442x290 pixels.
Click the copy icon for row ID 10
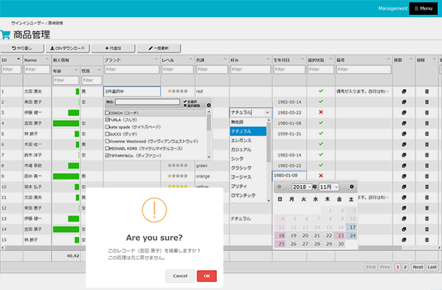[x=404, y=187]
